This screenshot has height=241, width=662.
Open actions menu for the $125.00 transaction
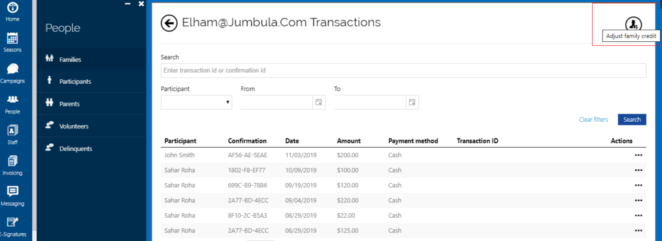[638, 231]
